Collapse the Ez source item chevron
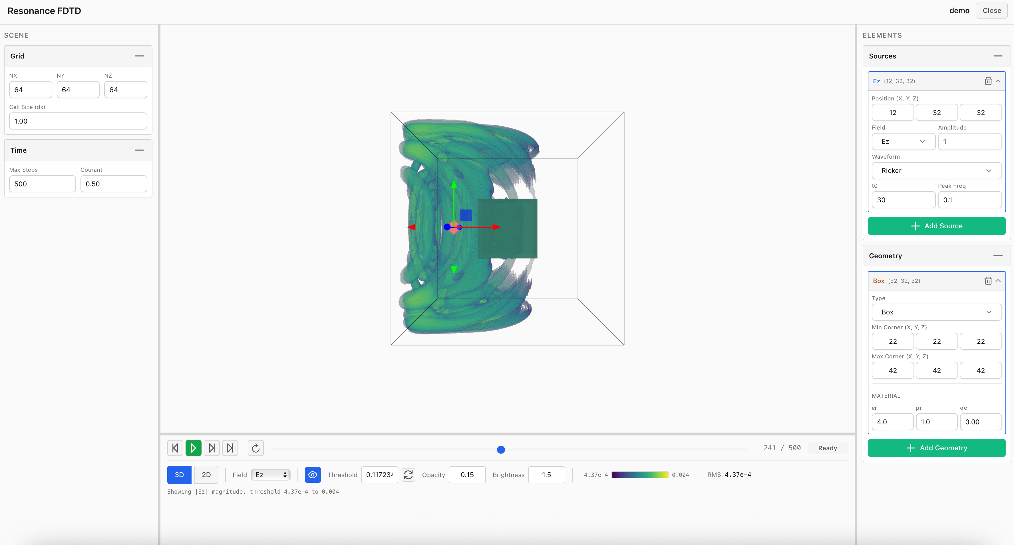Image resolution: width=1014 pixels, height=545 pixels. (x=998, y=81)
